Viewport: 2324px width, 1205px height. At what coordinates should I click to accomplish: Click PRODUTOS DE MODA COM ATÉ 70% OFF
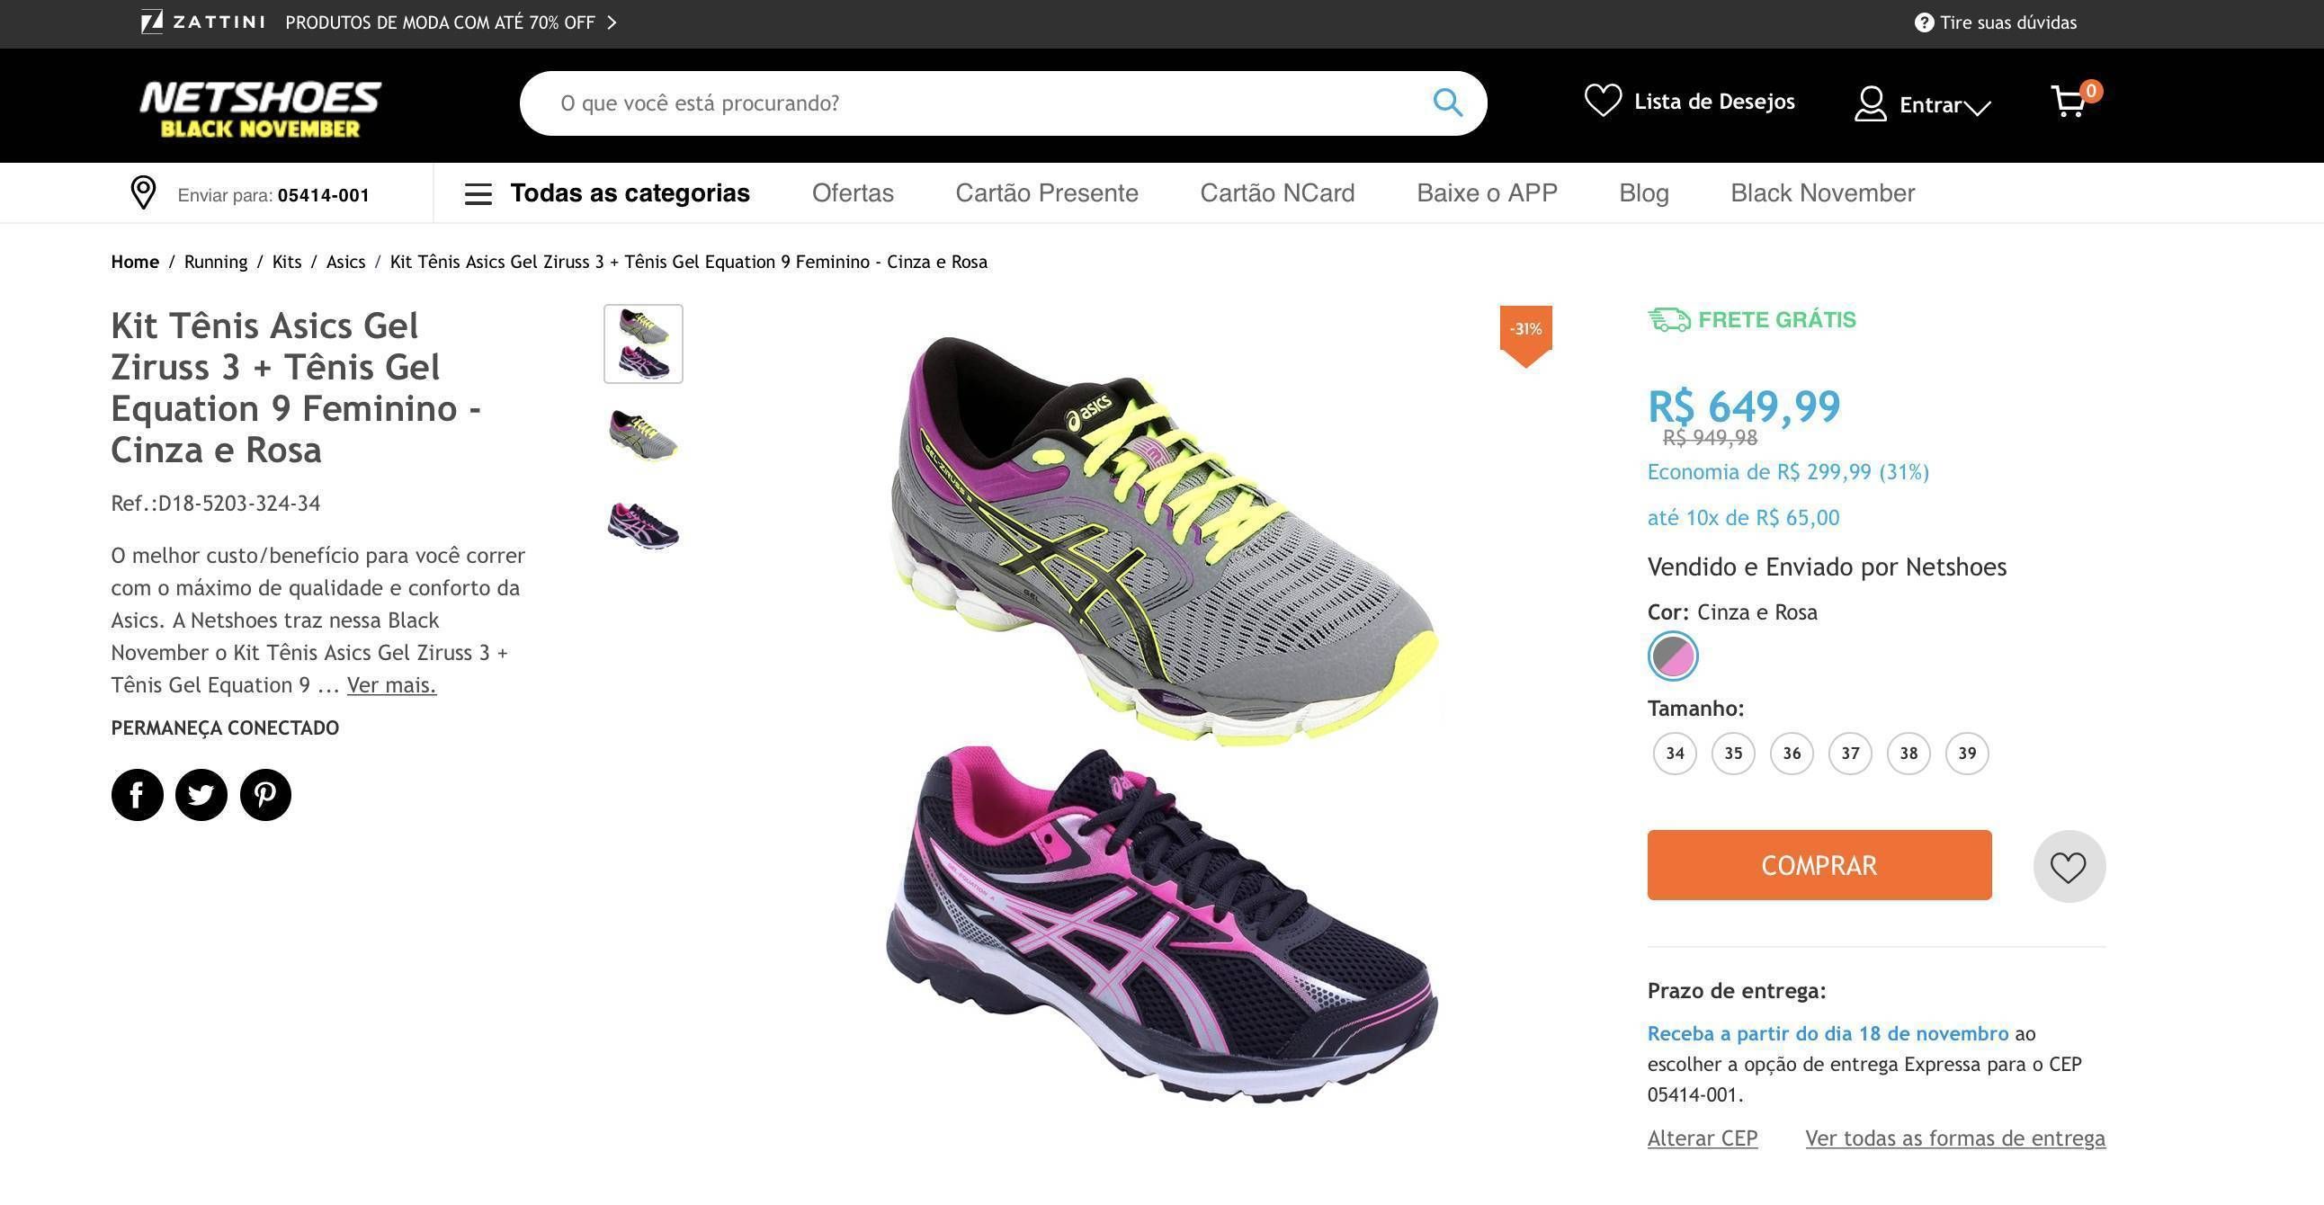[x=441, y=22]
